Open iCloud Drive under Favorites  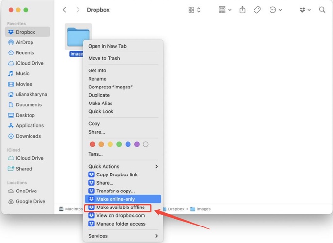pyautogui.click(x=28, y=63)
